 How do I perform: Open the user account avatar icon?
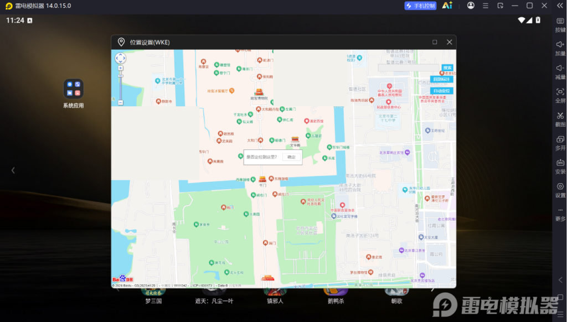[471, 6]
